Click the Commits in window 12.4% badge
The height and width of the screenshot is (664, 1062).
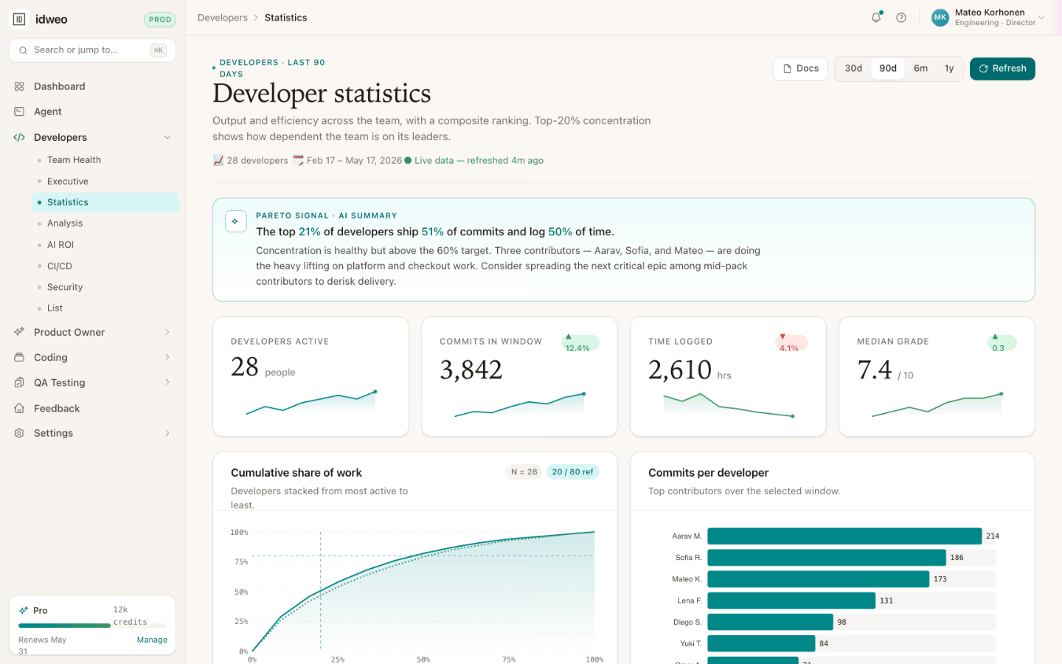point(580,343)
